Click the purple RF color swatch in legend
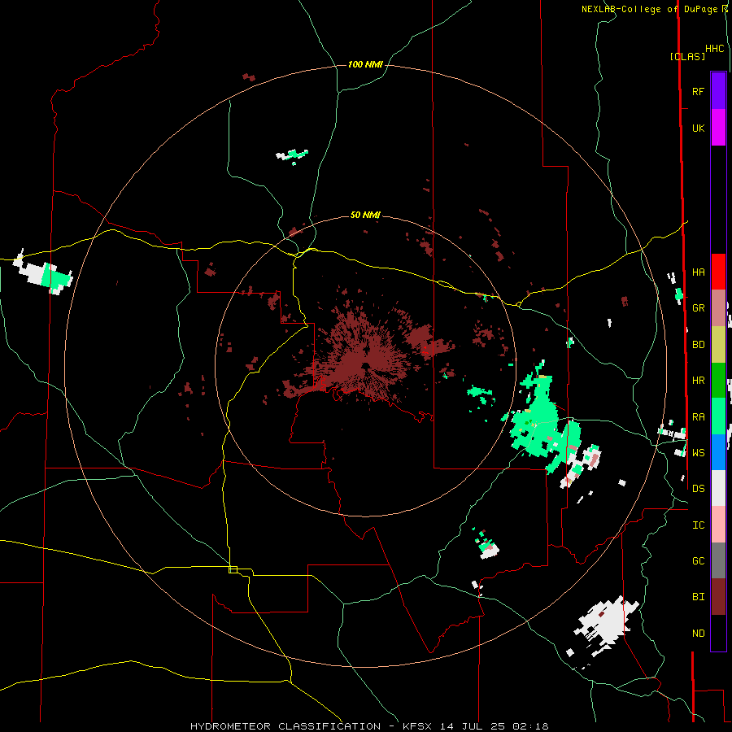 coord(718,91)
